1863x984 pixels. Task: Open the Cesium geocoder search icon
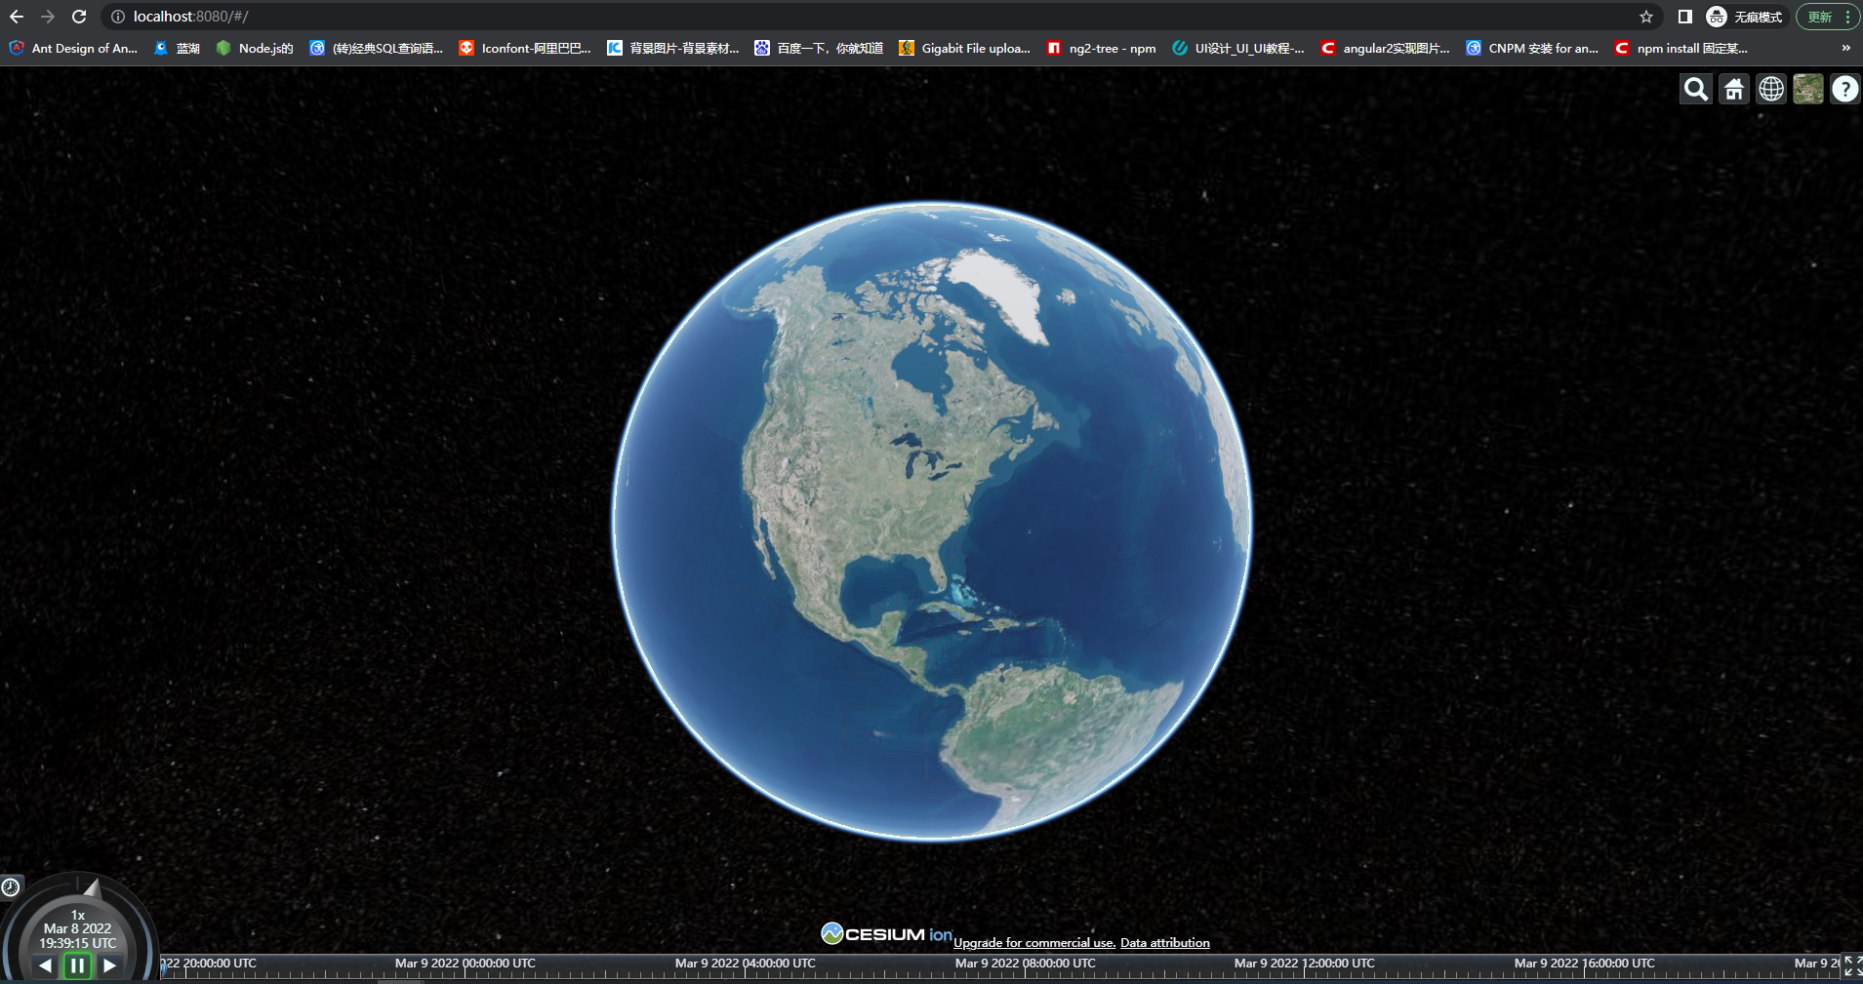[1696, 89]
